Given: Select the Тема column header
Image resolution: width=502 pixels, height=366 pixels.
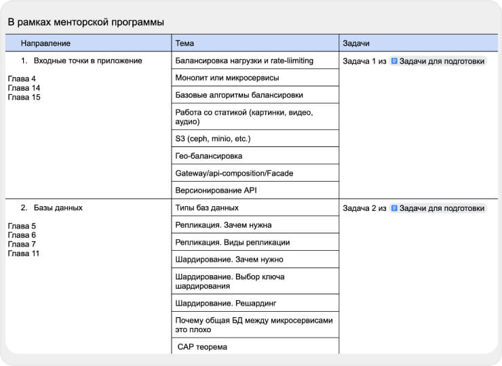Looking at the screenshot, I should pos(255,43).
